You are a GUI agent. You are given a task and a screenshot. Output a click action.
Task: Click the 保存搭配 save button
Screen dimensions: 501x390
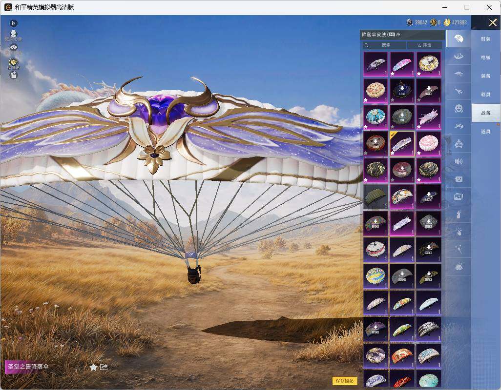click(345, 380)
